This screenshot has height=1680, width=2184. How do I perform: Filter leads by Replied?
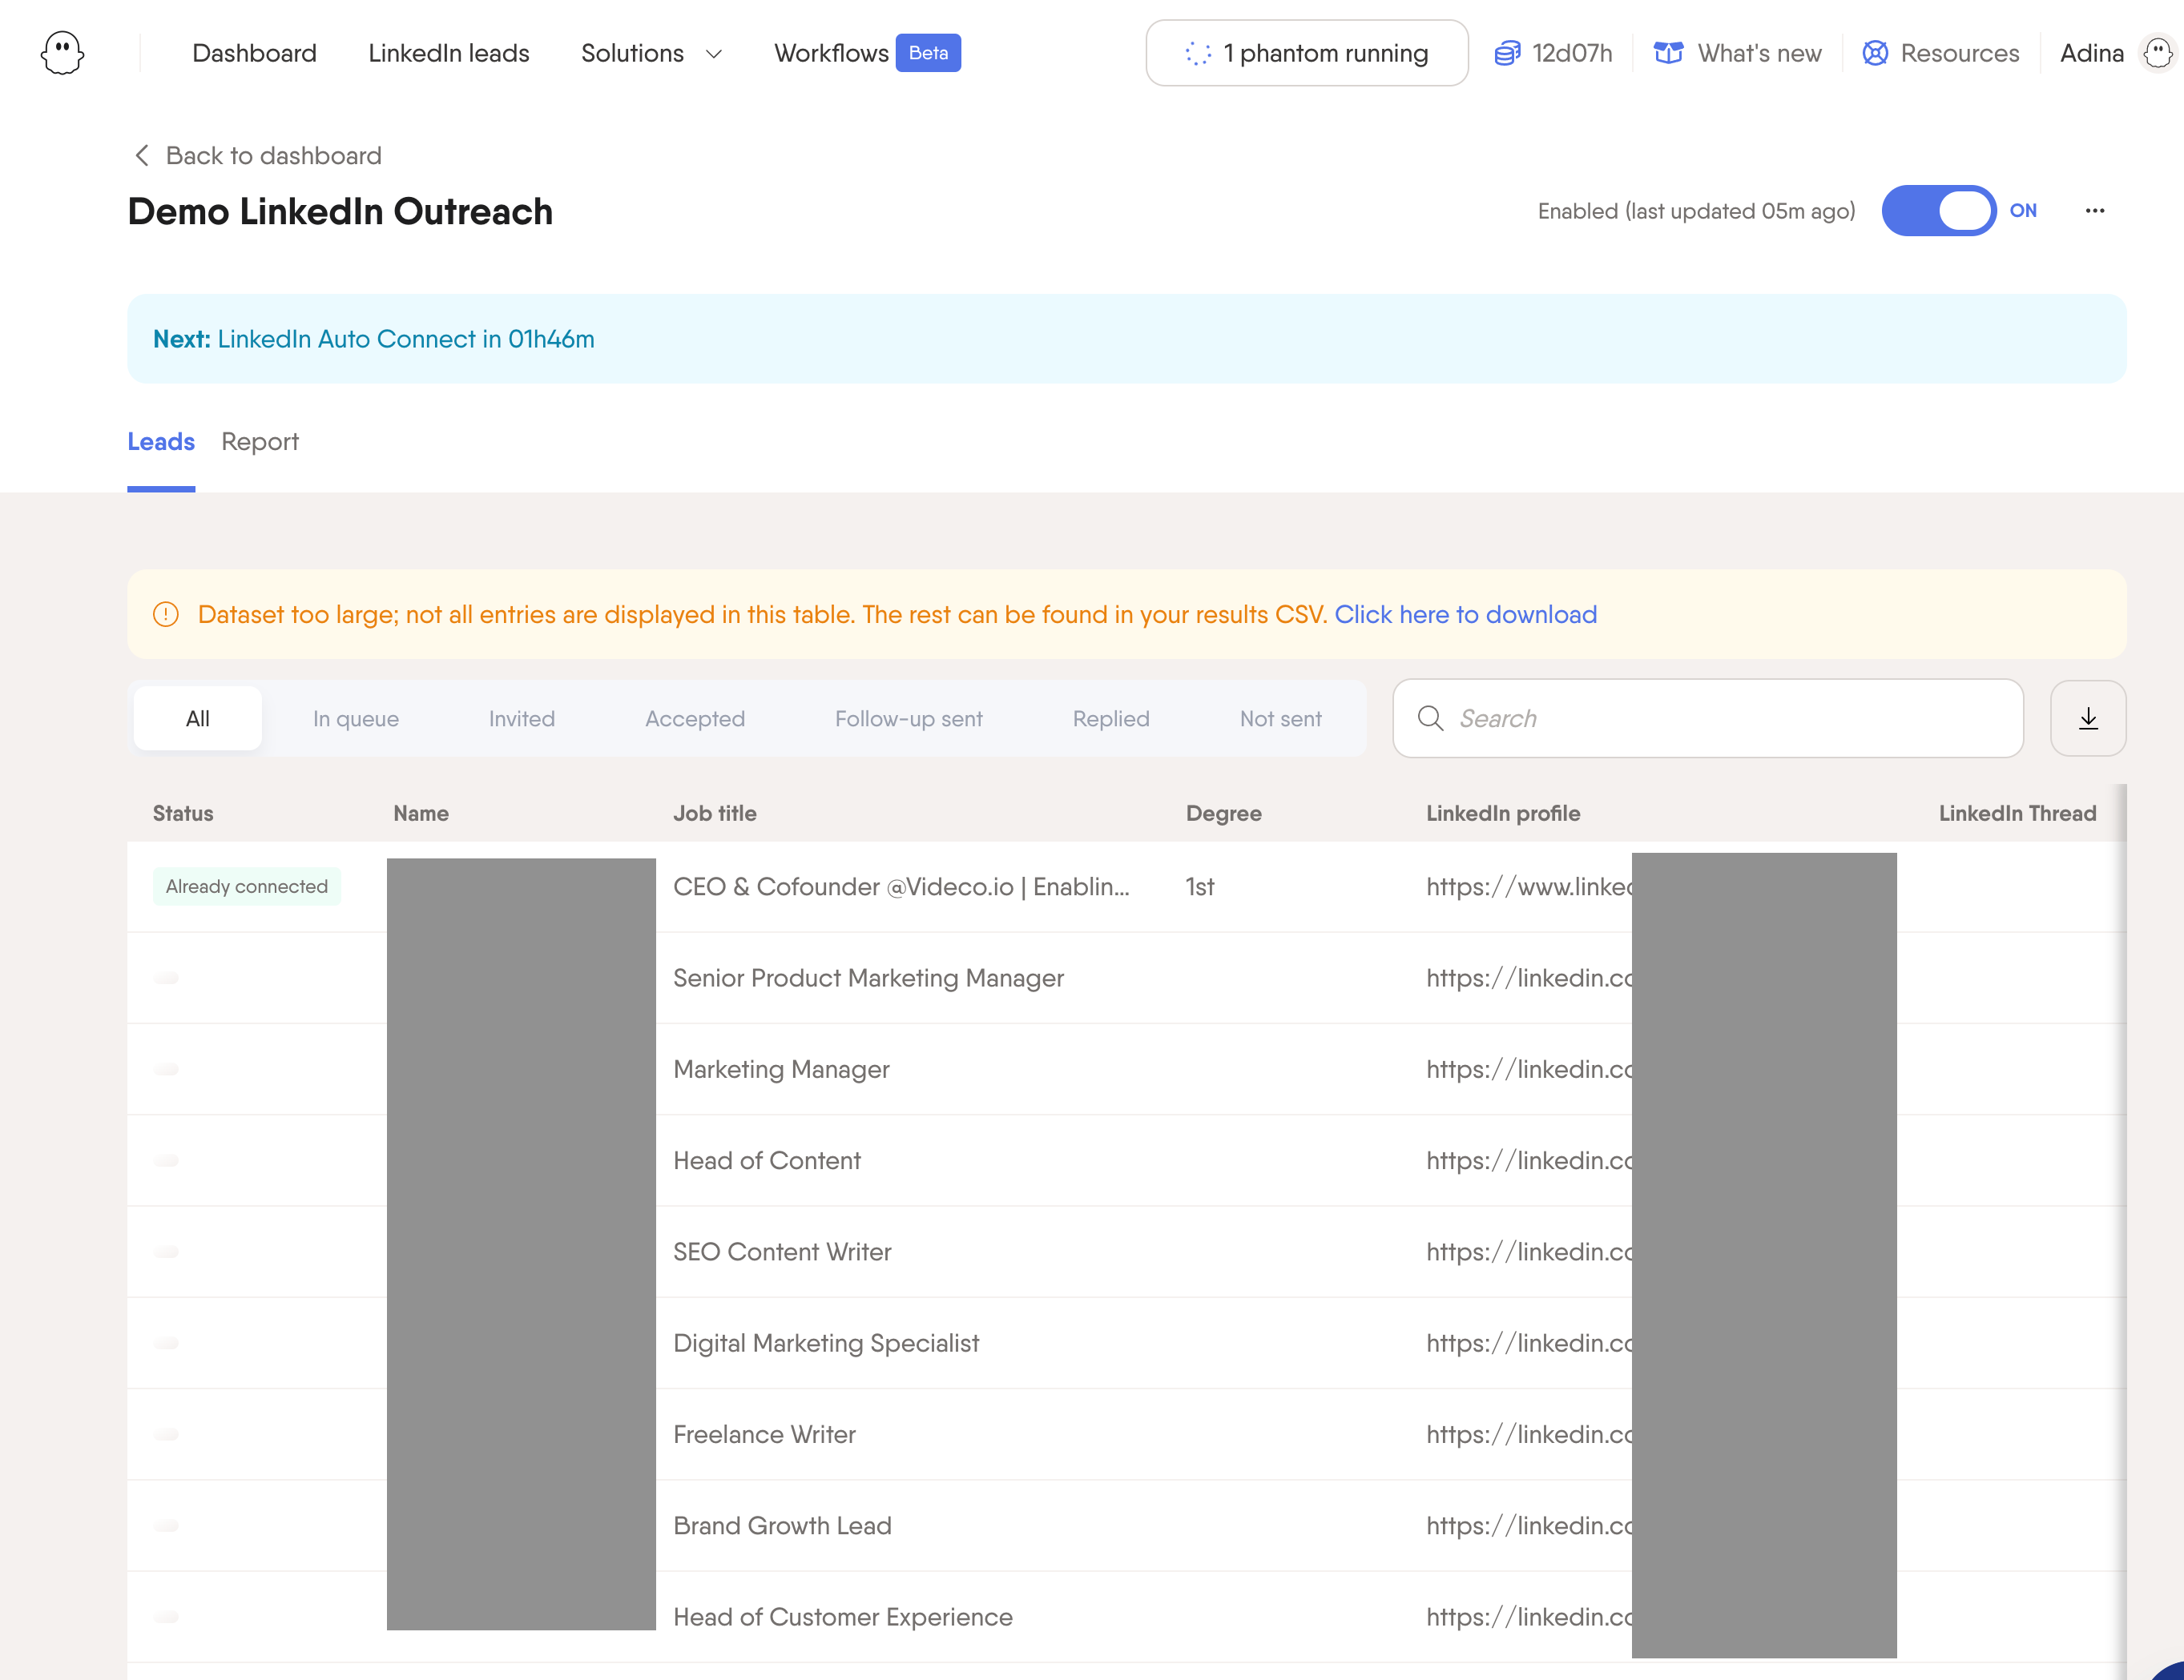point(1111,718)
